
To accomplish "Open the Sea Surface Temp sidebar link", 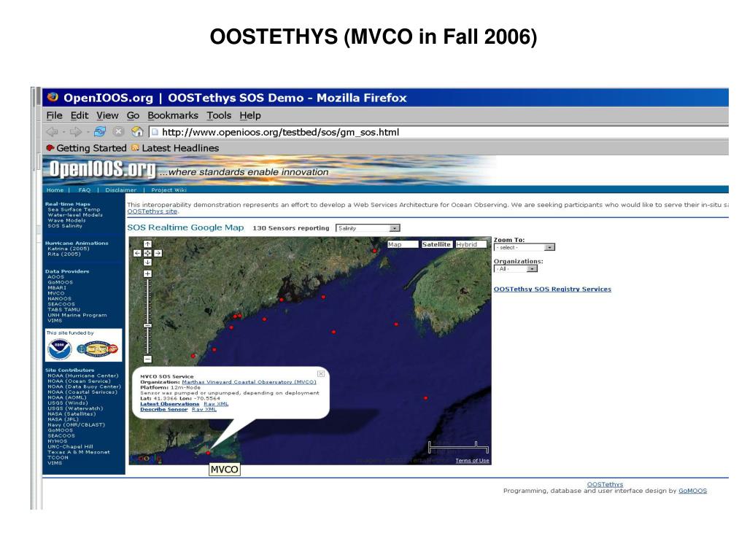I will click(x=74, y=209).
